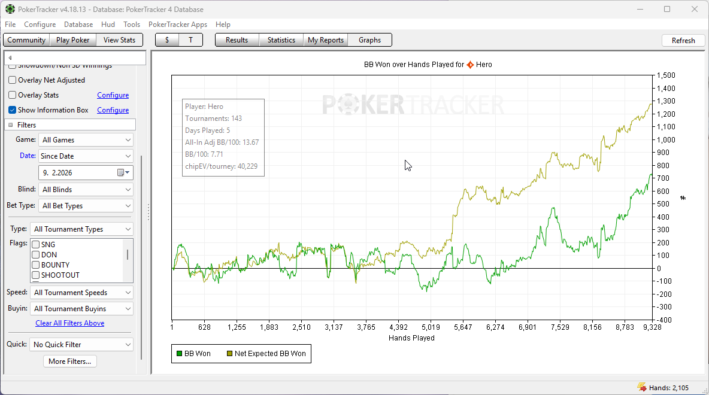
Task: Uncheck Show Information Box
Action: 13,110
